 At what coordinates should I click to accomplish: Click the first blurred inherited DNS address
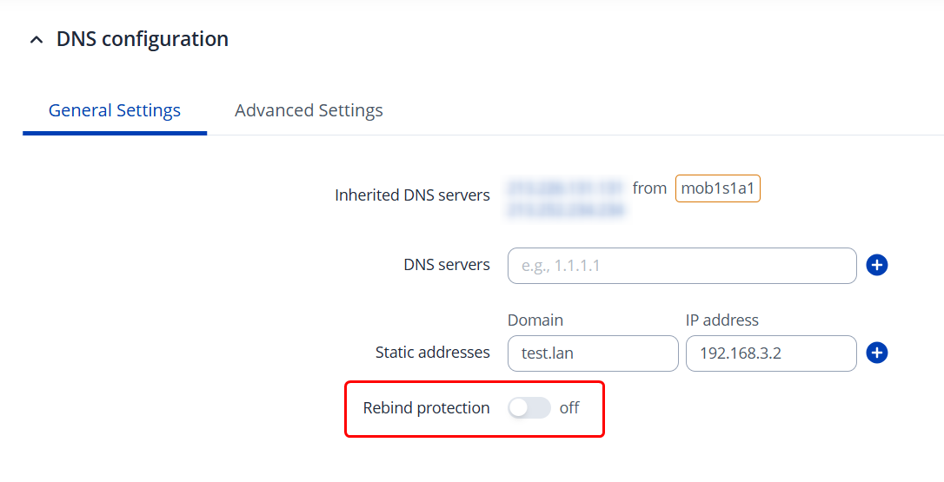point(565,188)
